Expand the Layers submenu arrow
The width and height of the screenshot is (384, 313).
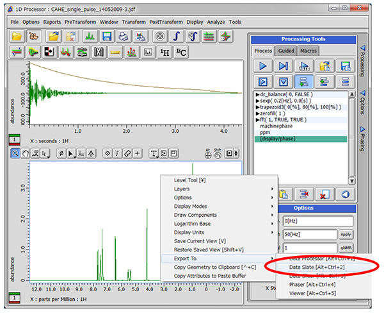click(272, 189)
